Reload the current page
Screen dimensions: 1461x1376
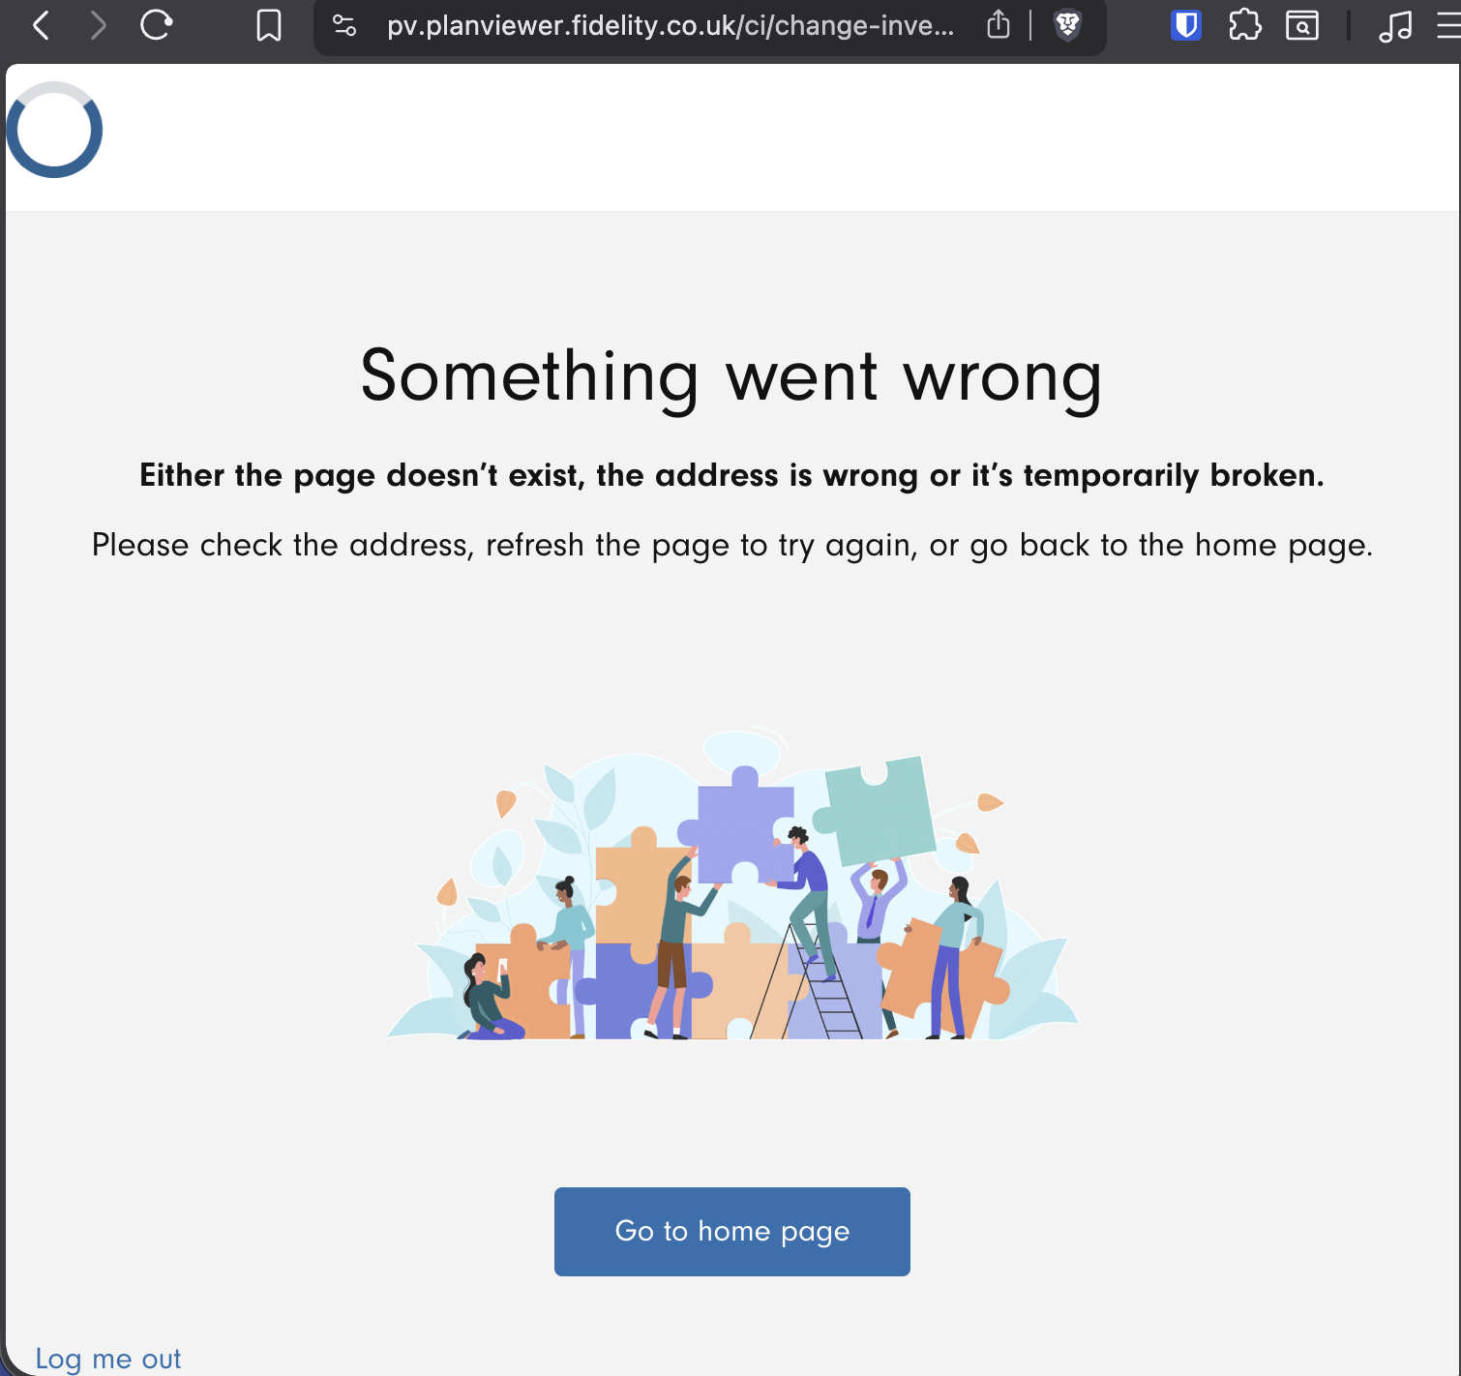tap(156, 25)
